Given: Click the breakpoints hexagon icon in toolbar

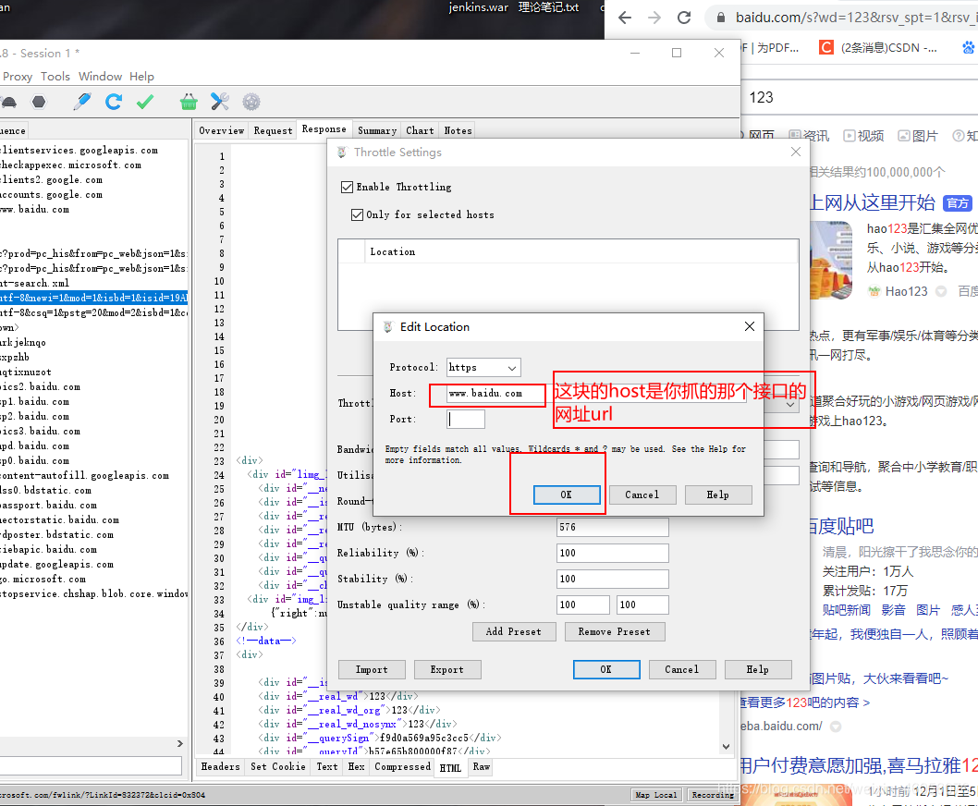Looking at the screenshot, I should pos(39,102).
